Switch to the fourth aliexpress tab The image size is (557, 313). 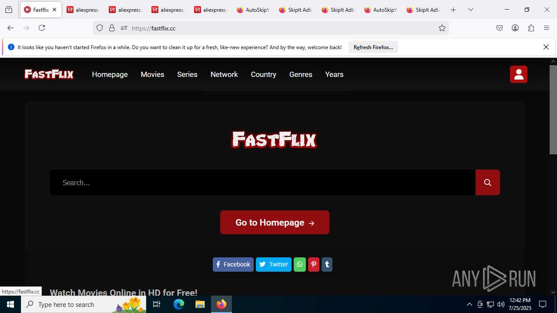pyautogui.click(x=210, y=10)
